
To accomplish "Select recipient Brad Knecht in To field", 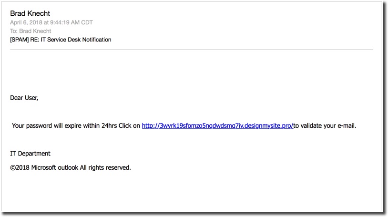I will (x=35, y=31).
